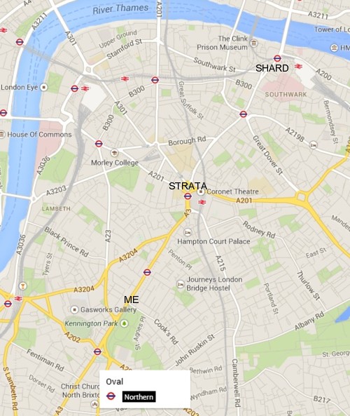Click the hotel icon near A2198
Screen dimensions: 350x416
[314, 145]
